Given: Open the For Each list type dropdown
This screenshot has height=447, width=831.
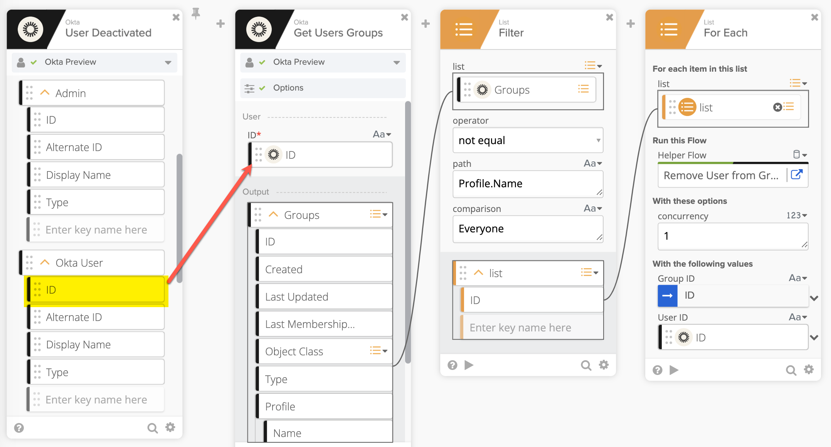Looking at the screenshot, I should click(798, 83).
